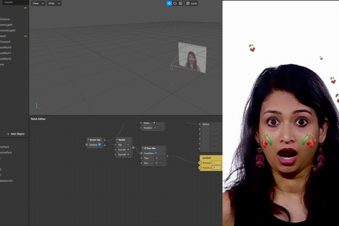Edit emitter0 Variation value field

[x=217, y=168]
